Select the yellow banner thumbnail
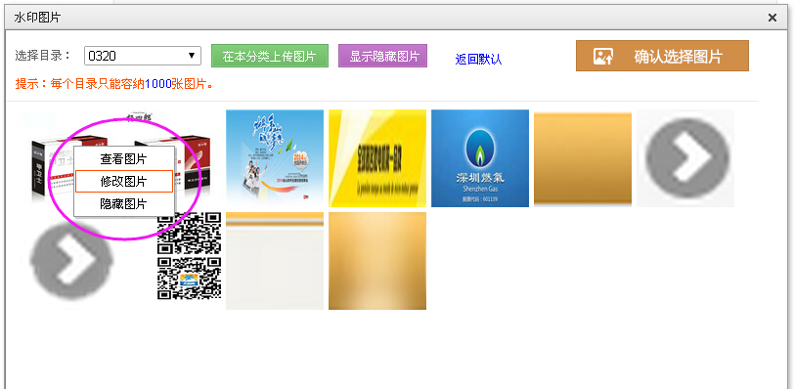 click(x=377, y=158)
